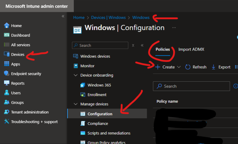Click Microsoft Intune admin center title
This screenshot has width=238, height=144.
(37, 6)
